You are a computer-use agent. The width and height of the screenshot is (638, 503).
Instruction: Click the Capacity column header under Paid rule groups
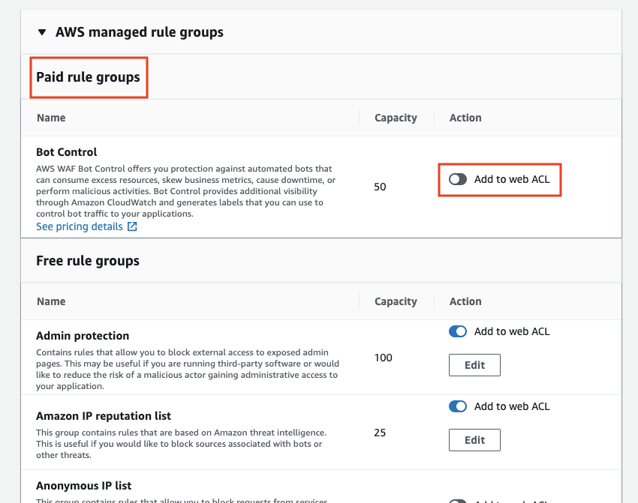[x=396, y=118]
